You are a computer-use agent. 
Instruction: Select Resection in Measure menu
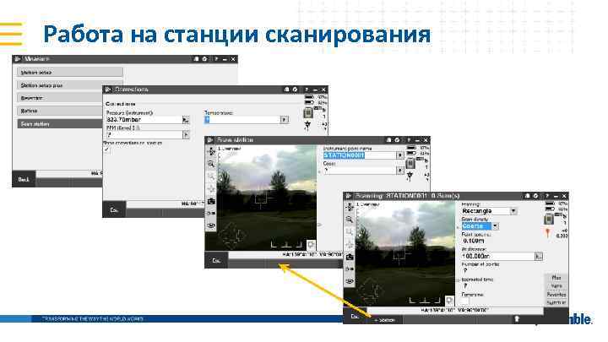click(x=60, y=98)
